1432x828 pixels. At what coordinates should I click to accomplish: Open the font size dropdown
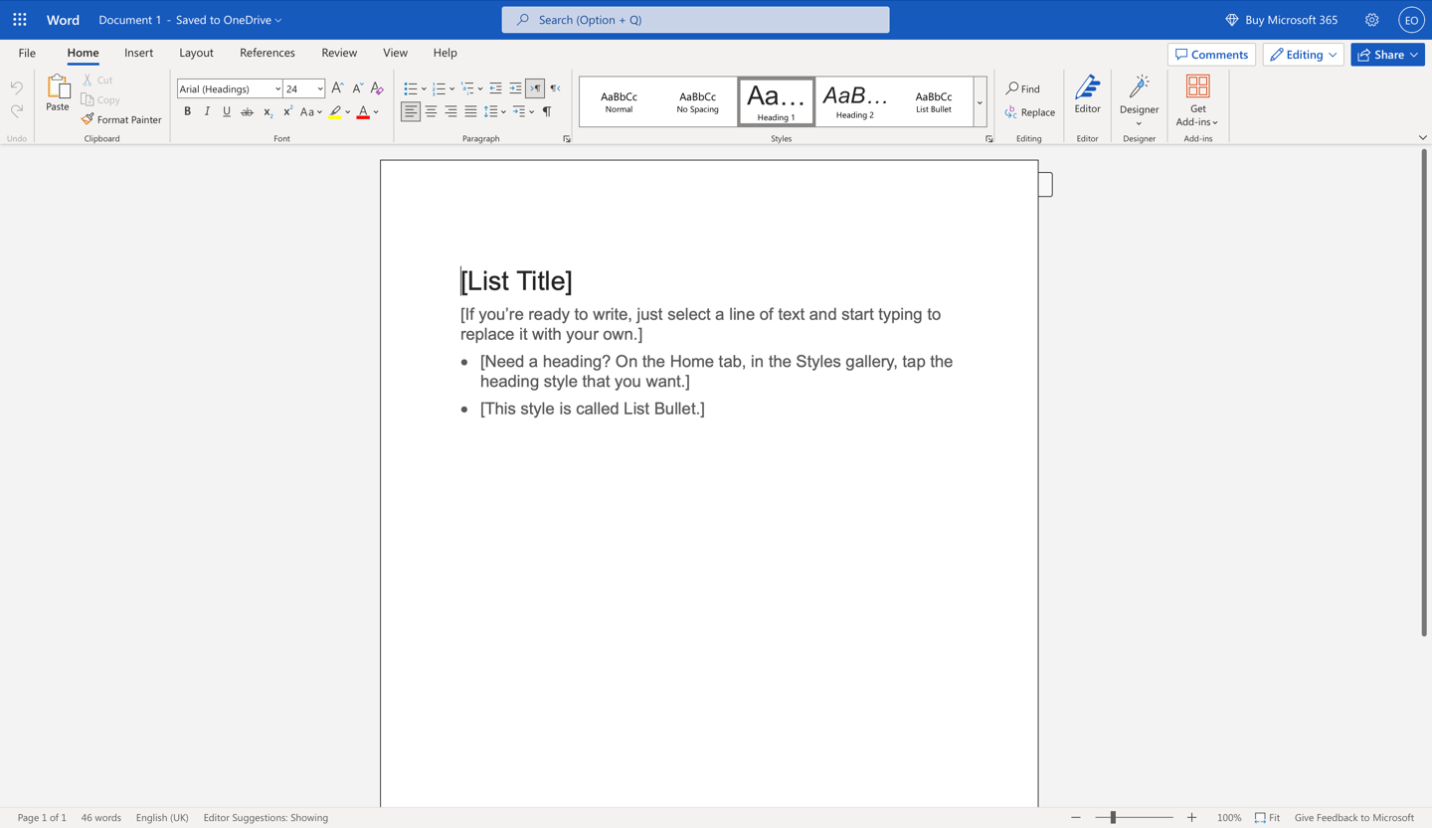(x=318, y=88)
